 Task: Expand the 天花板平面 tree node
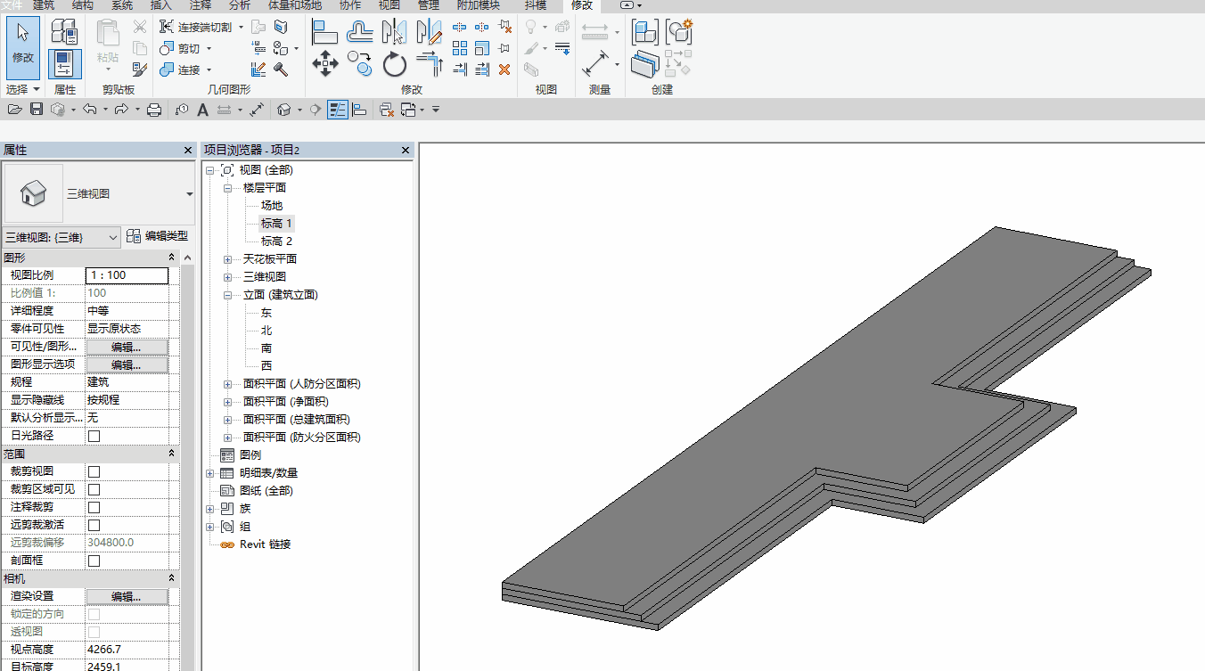228,259
